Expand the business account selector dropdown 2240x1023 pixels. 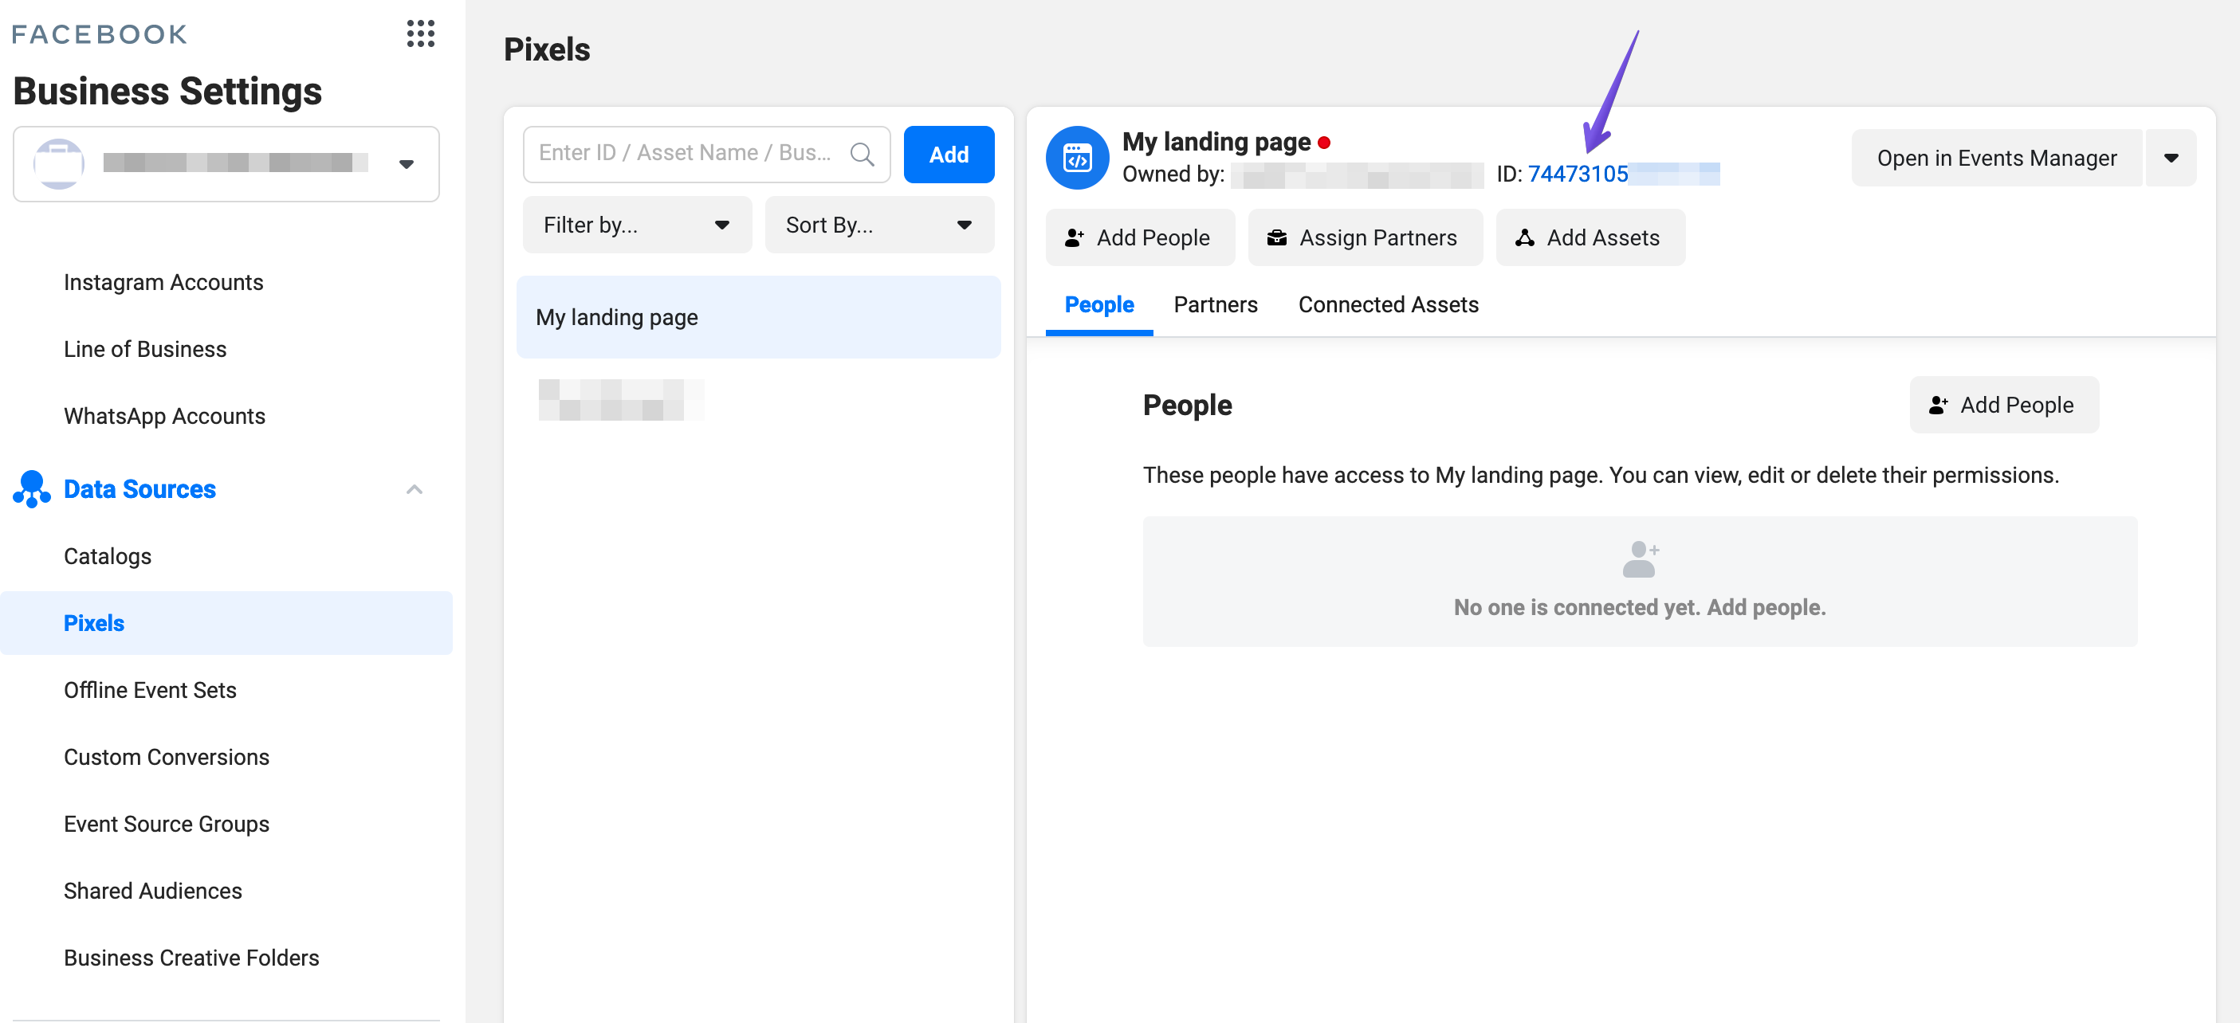click(406, 163)
